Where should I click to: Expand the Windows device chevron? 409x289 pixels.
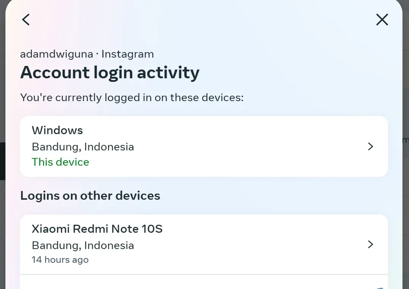click(x=371, y=146)
